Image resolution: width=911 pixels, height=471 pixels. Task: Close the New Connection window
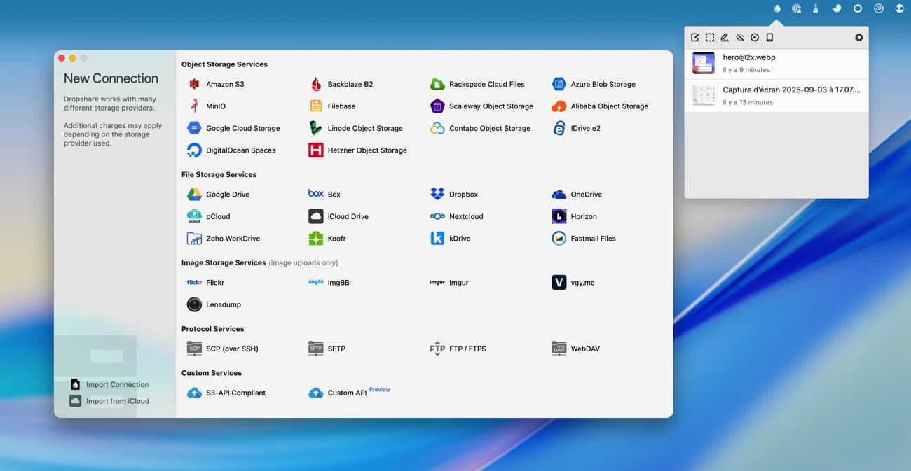[x=62, y=58]
